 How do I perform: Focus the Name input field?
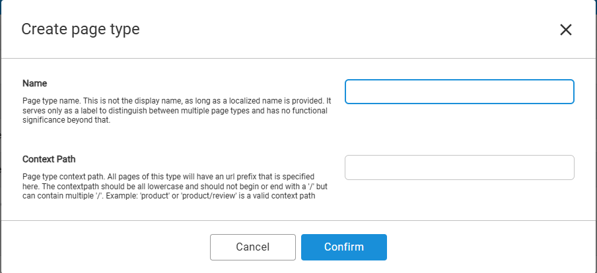(x=459, y=92)
